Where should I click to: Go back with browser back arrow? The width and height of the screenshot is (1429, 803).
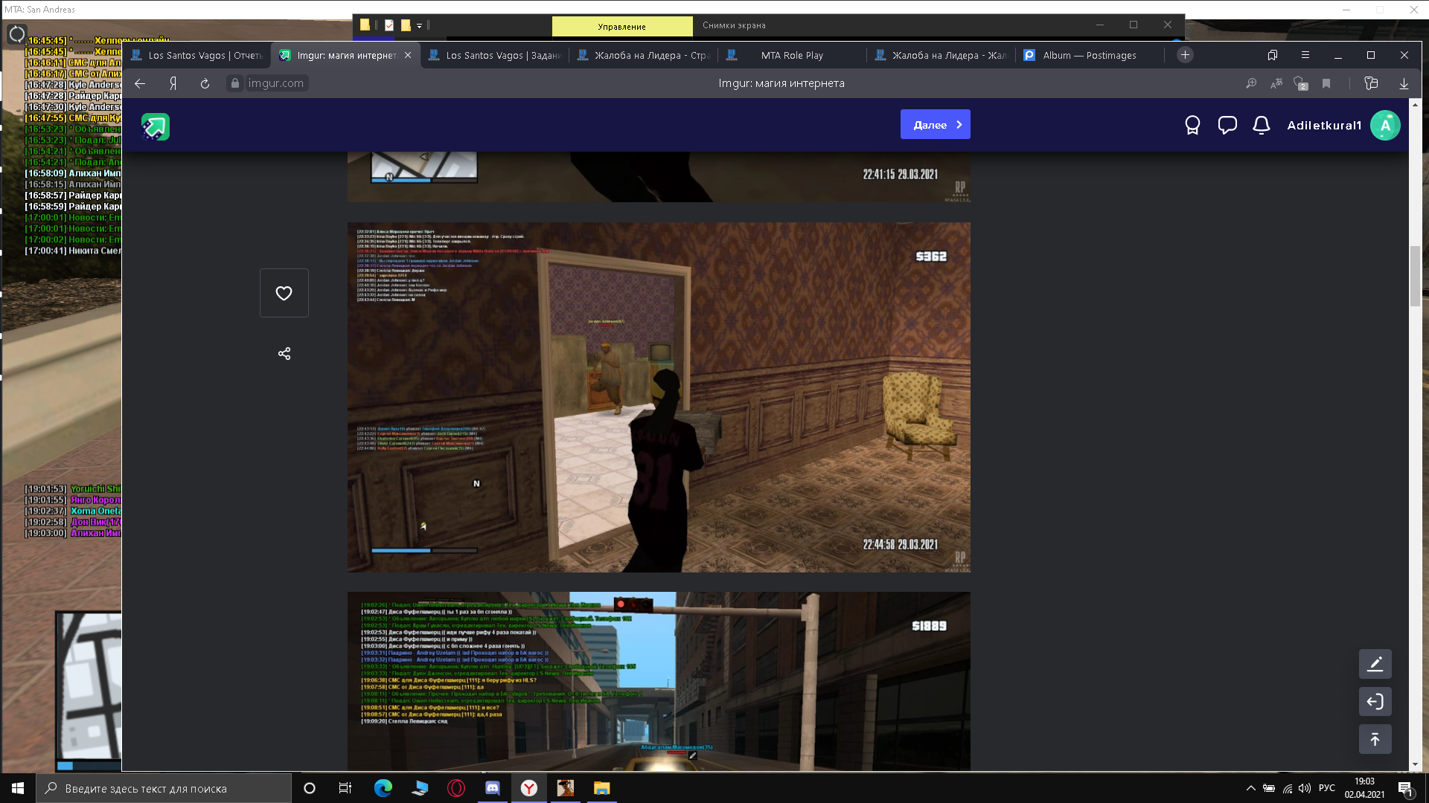click(x=140, y=83)
